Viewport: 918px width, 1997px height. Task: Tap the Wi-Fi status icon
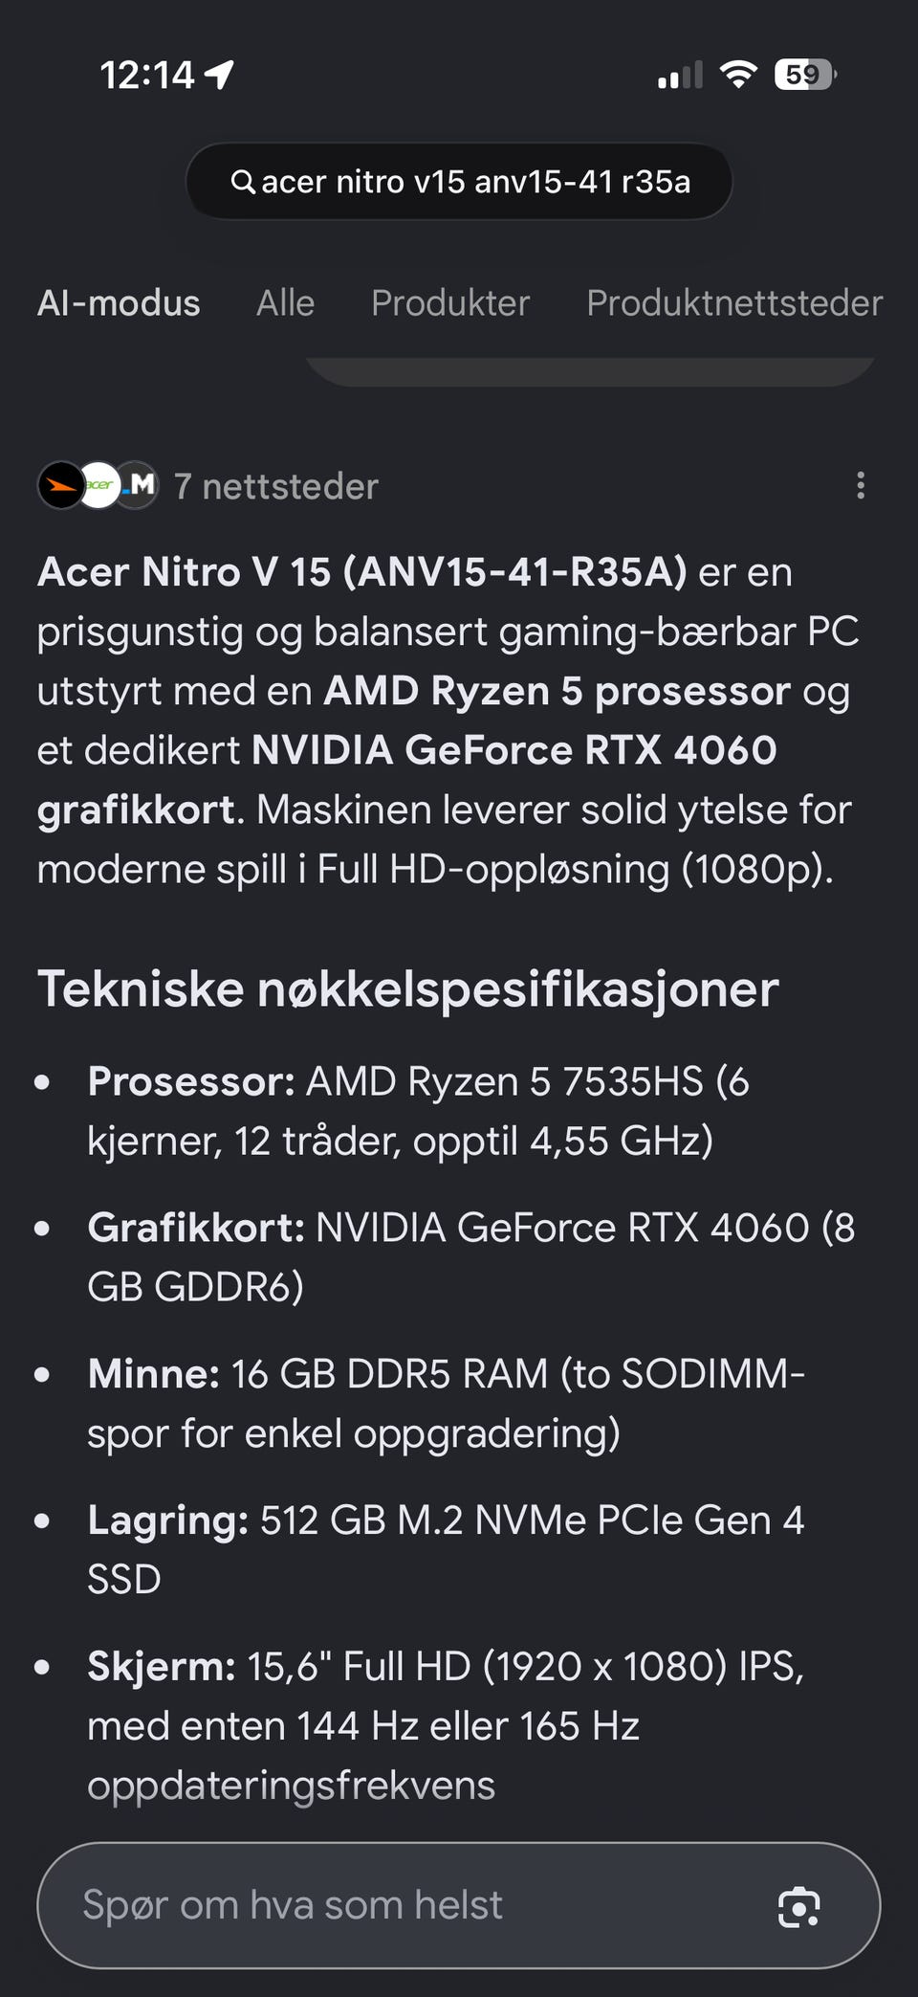click(x=738, y=74)
